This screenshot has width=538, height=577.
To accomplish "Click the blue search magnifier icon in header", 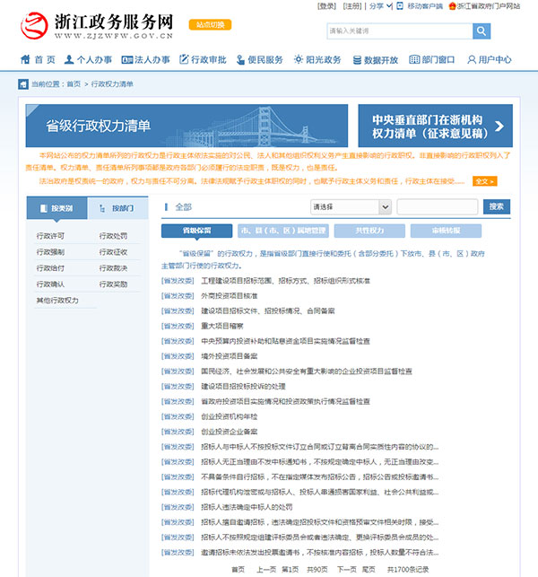I will [482, 31].
